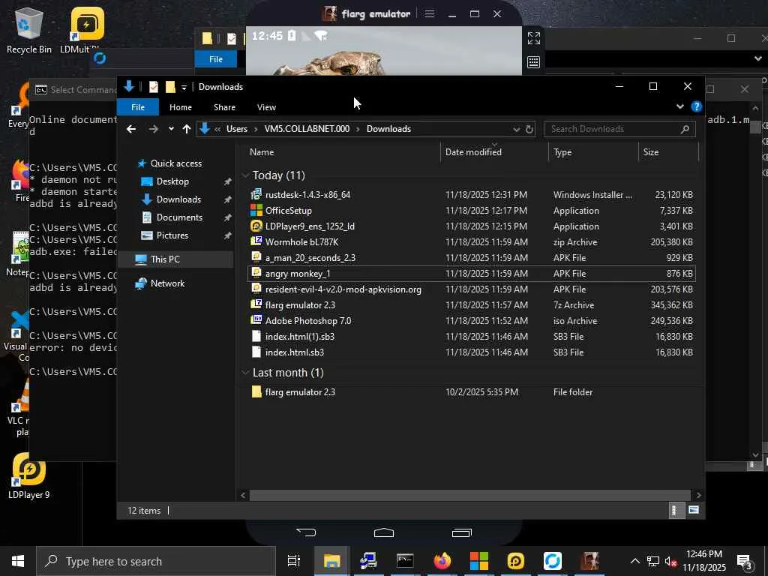The height and width of the screenshot is (576, 768).
Task: Switch to large thumbnails view icon
Action: pos(694,510)
